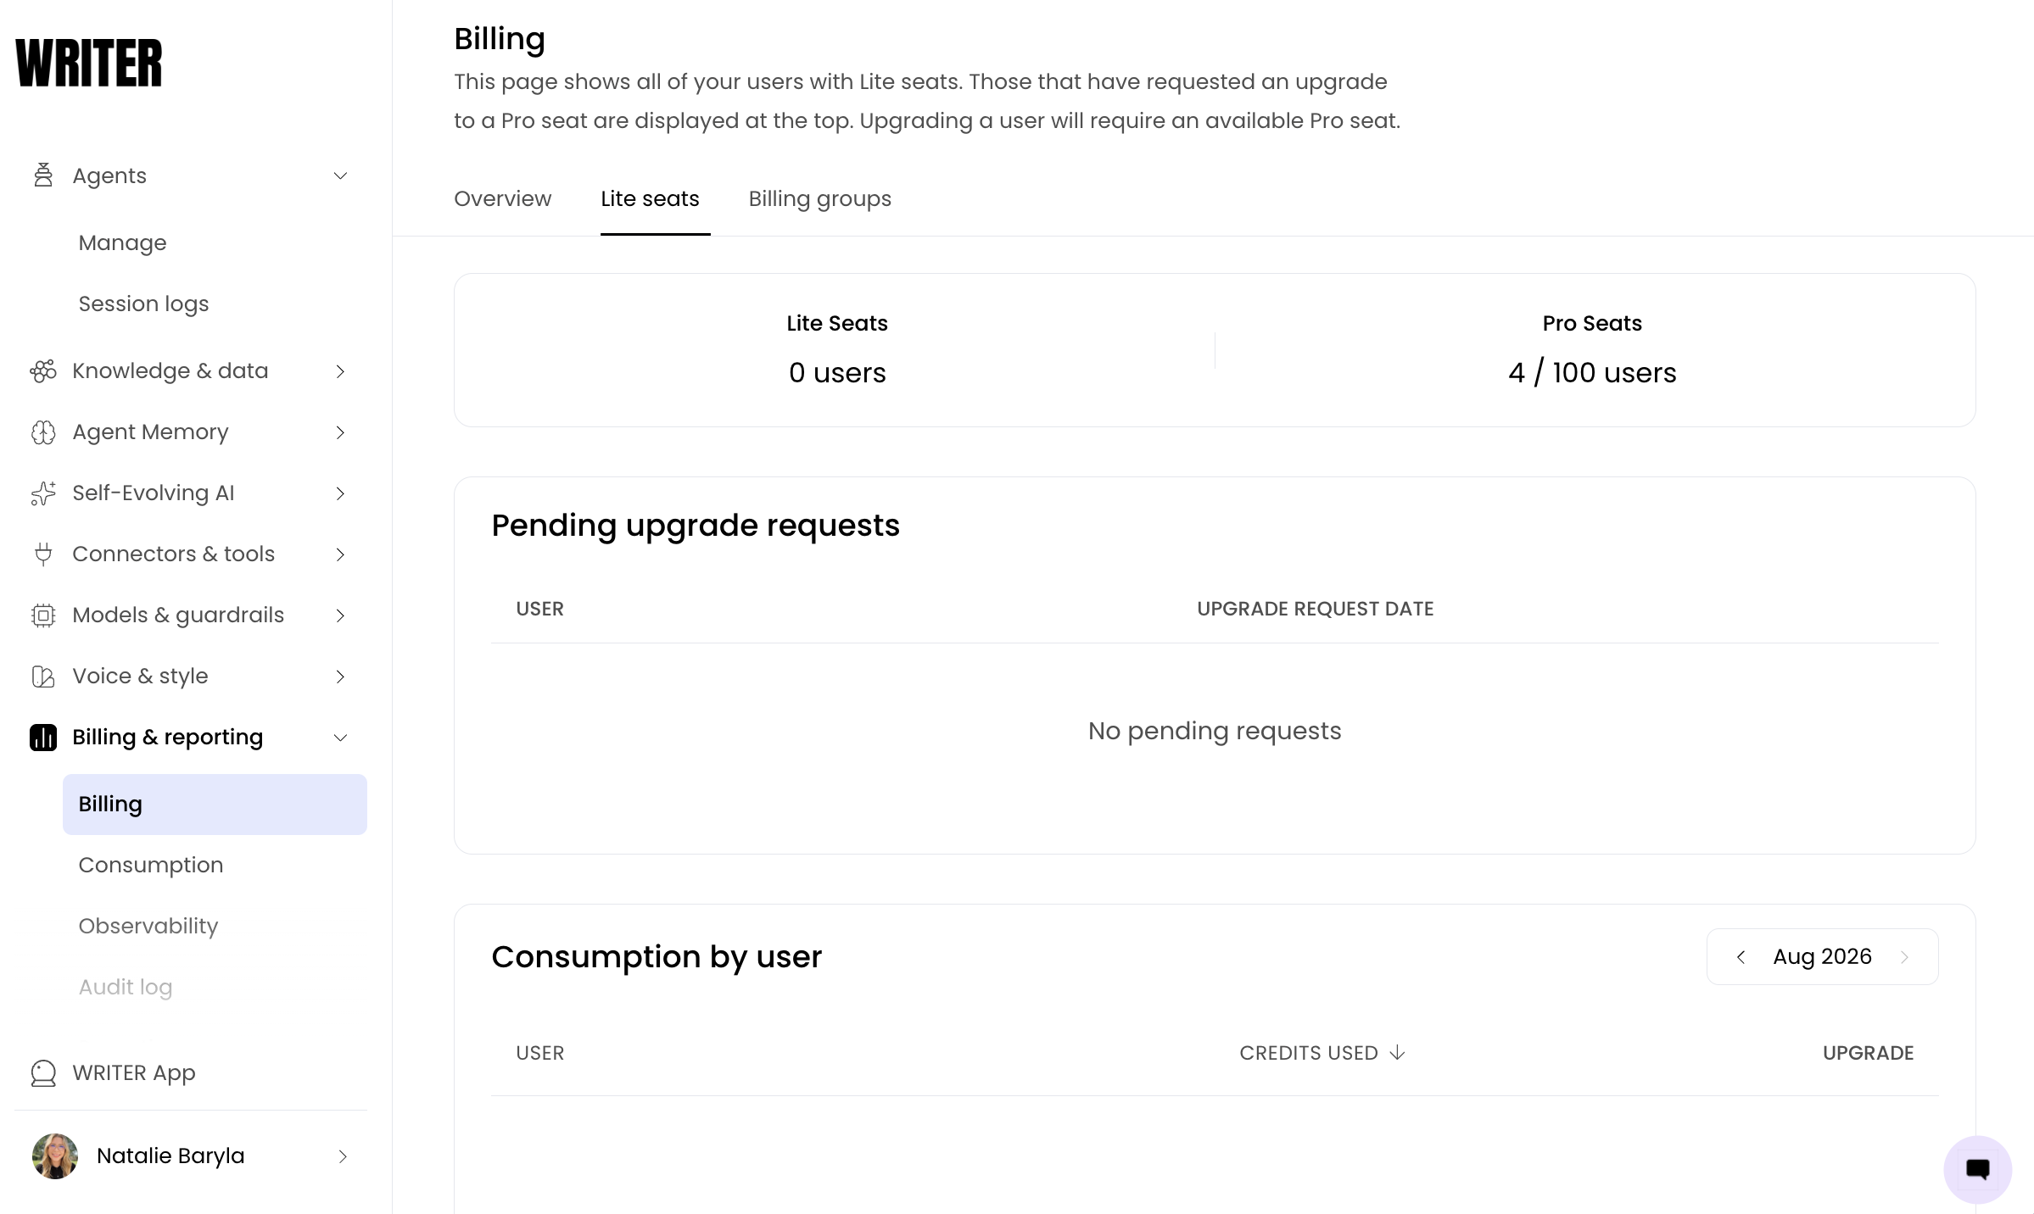The height and width of the screenshot is (1214, 2034).
Task: Click the Connectors & tools plug icon
Action: pyautogui.click(x=43, y=554)
